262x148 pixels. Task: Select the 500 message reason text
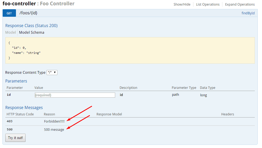click(54, 130)
